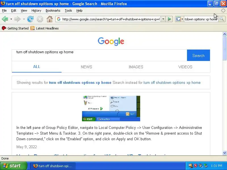Click the taskbar clock showing 1:31 PM
Image resolution: width=227 pixels, height=170 pixels.
217,166
